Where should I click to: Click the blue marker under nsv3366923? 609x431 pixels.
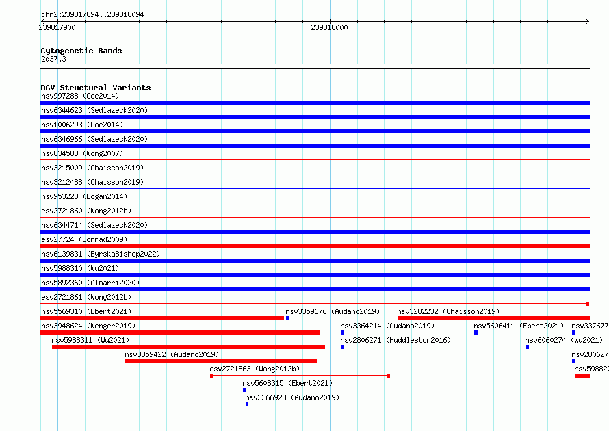(247, 404)
